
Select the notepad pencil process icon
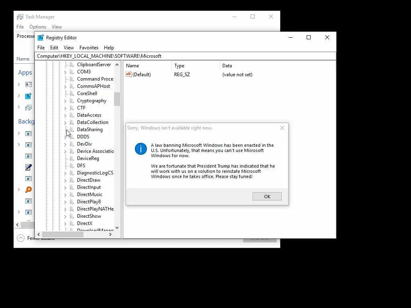click(x=28, y=167)
